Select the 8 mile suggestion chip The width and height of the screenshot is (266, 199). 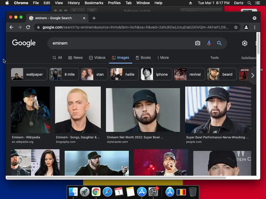(64, 74)
